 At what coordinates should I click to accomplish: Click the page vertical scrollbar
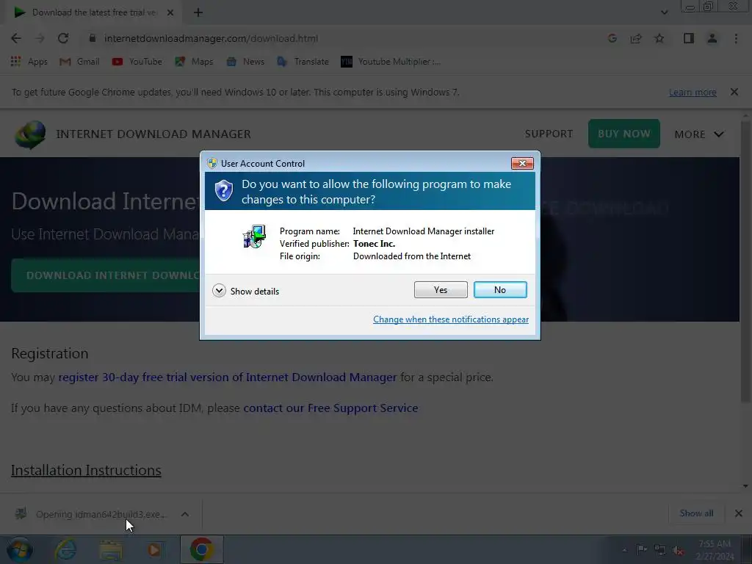[x=745, y=261]
